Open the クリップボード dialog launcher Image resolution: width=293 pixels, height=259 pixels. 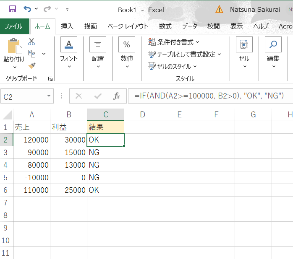[50, 78]
